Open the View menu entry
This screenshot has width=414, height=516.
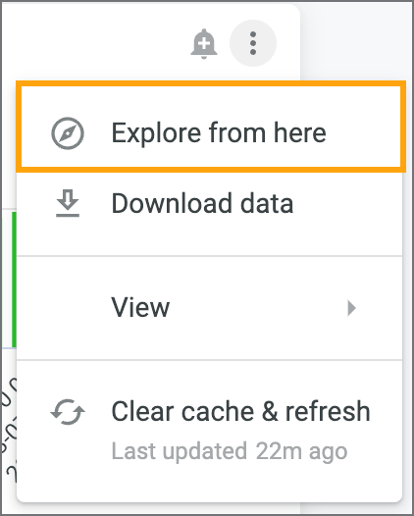click(x=209, y=308)
